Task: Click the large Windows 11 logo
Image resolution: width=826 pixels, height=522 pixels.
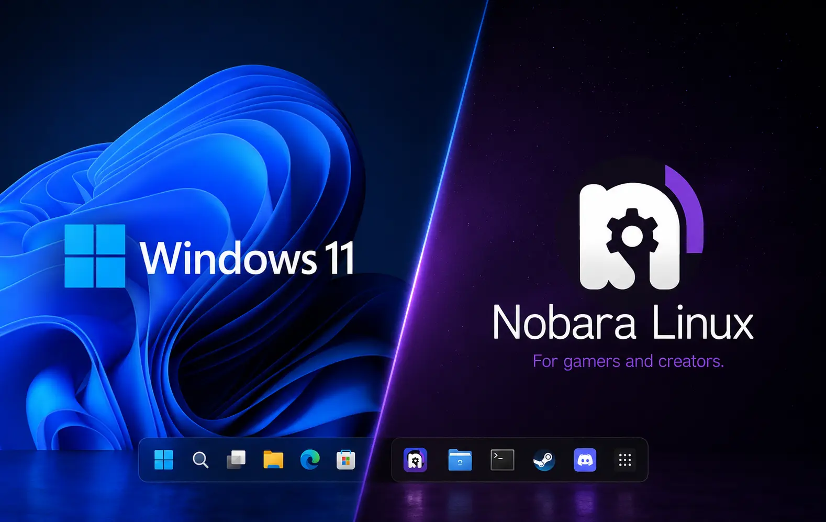Action: point(95,256)
